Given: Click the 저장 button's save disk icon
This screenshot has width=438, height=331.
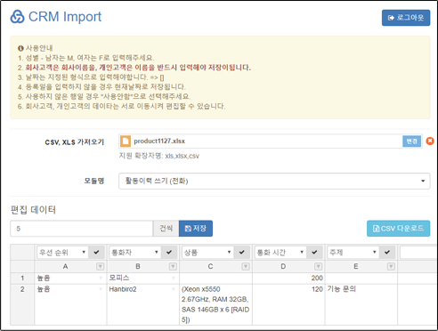Looking at the screenshot, I should [188, 229].
